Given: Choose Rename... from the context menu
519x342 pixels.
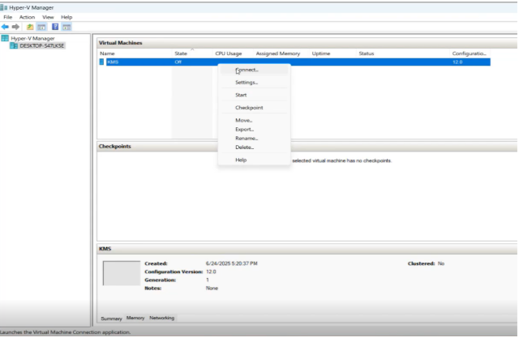Looking at the screenshot, I should coord(254,139).
